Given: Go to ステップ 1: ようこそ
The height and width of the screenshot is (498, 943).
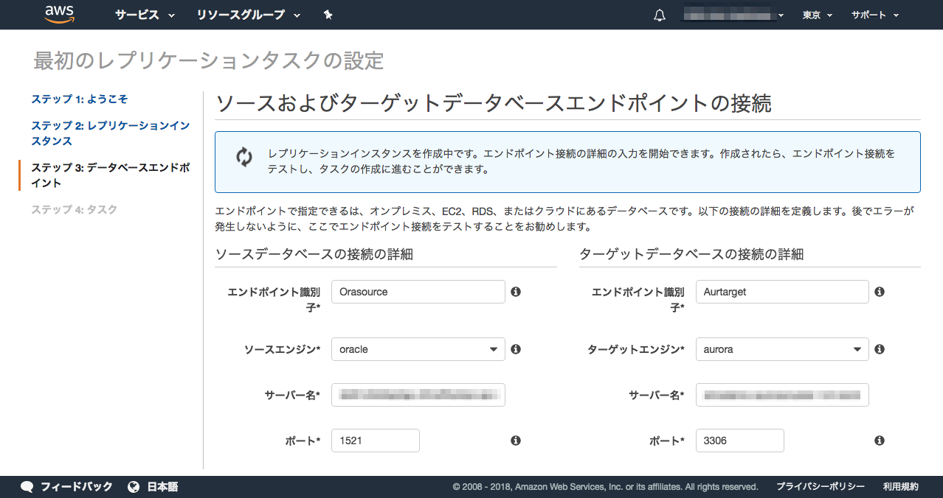Looking at the screenshot, I should (80, 99).
